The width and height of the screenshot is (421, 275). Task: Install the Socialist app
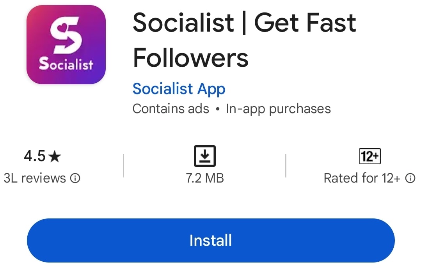click(211, 240)
